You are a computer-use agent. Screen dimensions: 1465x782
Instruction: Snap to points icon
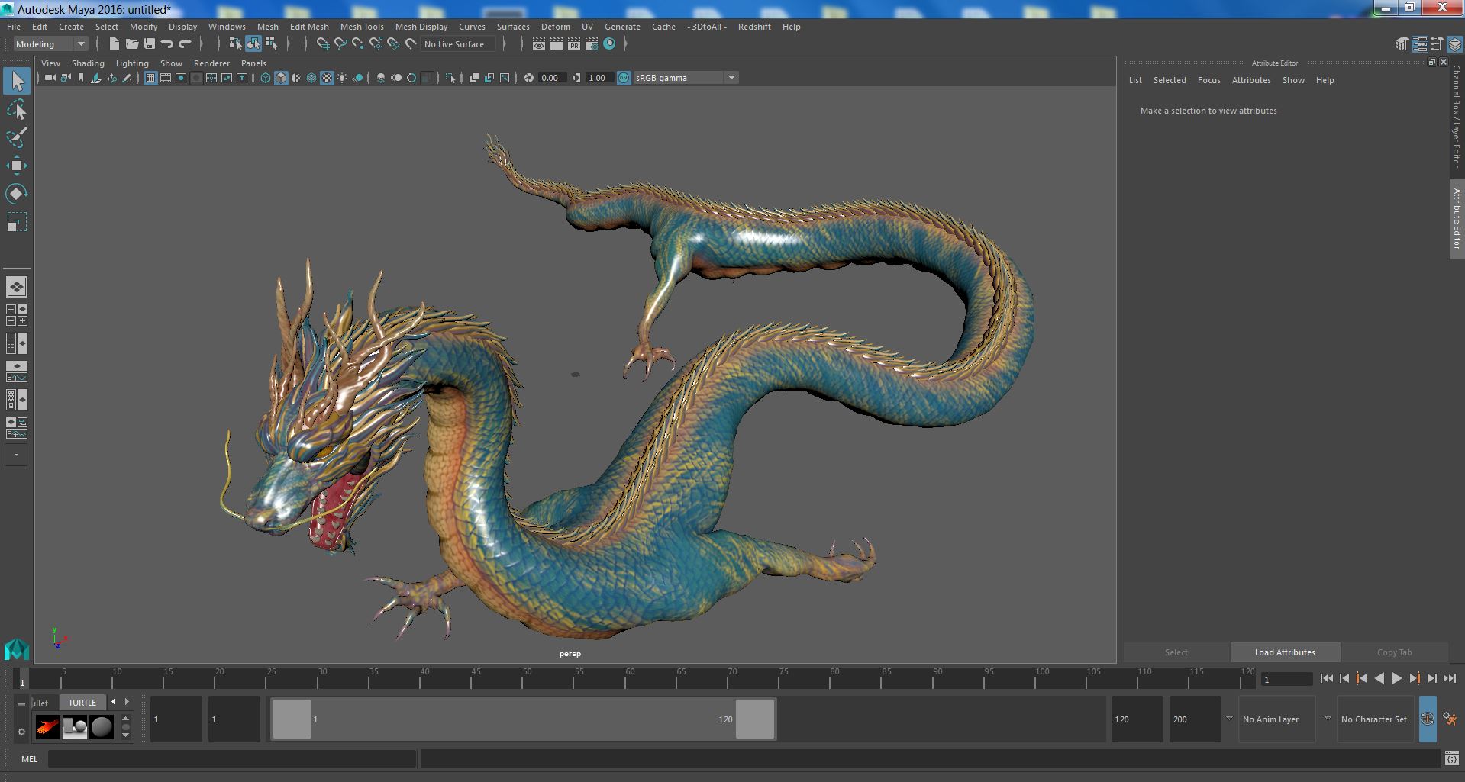tap(358, 44)
